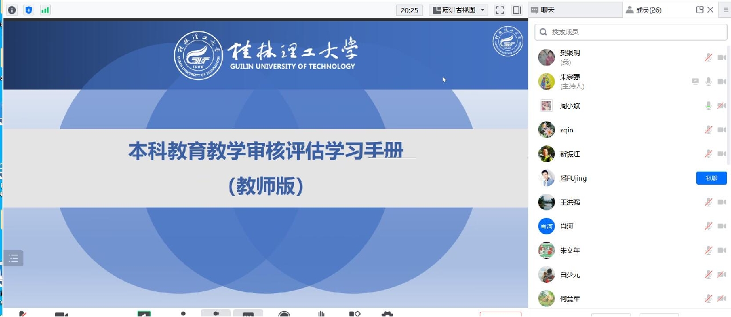Open the speaker view layout dropdown
Screen dimensions: 731x317
point(459,10)
